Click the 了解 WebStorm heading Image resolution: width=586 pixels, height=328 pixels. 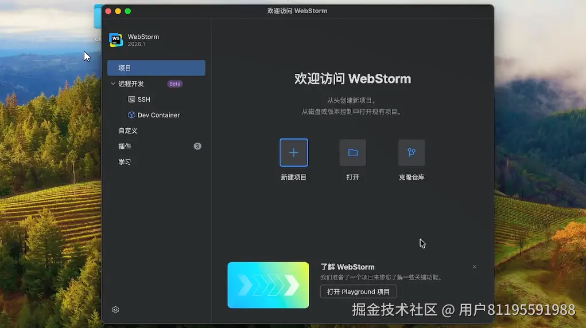click(348, 267)
